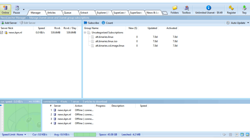Select the news.kpn.nl server row name
Screen dimensions: 250x140
click(15, 33)
